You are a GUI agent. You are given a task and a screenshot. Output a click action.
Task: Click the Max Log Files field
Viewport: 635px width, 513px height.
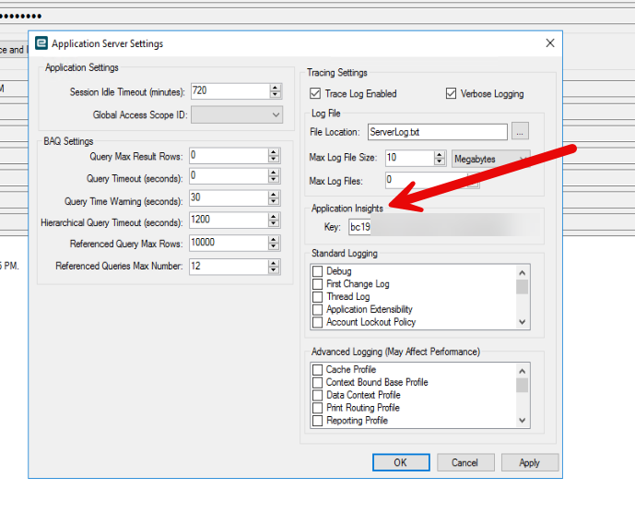[426, 181]
